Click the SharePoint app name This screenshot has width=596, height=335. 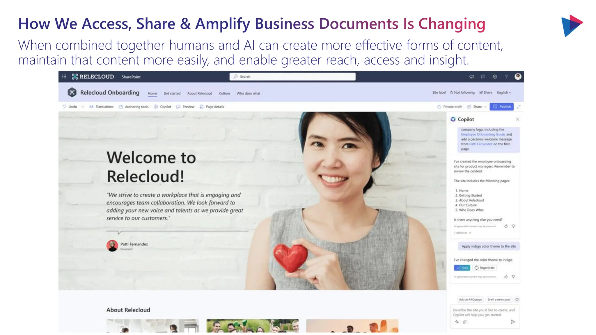[x=131, y=77]
